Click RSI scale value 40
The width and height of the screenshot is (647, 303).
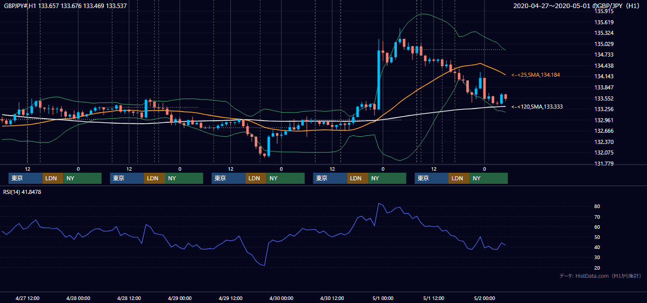tap(597, 247)
